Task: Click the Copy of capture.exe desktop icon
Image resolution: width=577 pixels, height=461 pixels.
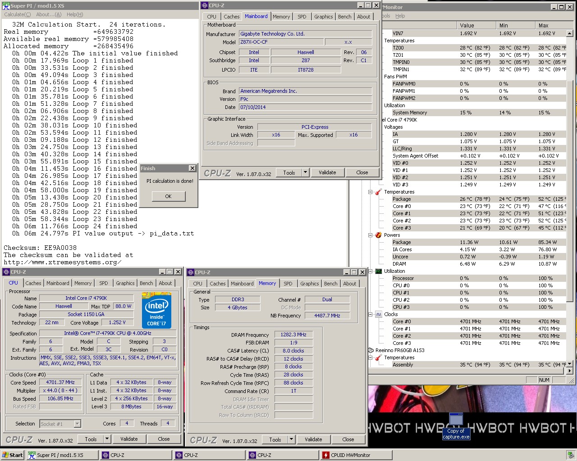Action: tap(456, 426)
